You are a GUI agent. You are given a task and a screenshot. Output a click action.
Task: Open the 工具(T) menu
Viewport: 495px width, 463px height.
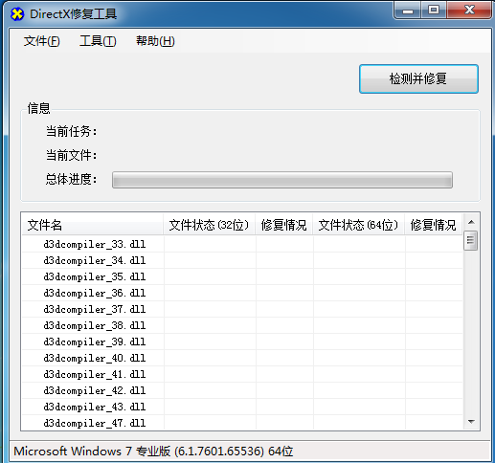point(98,41)
